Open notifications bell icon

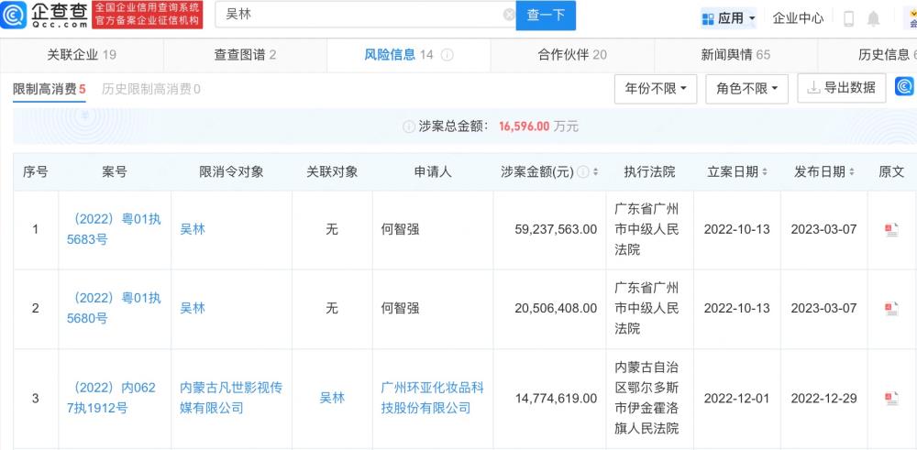873,18
